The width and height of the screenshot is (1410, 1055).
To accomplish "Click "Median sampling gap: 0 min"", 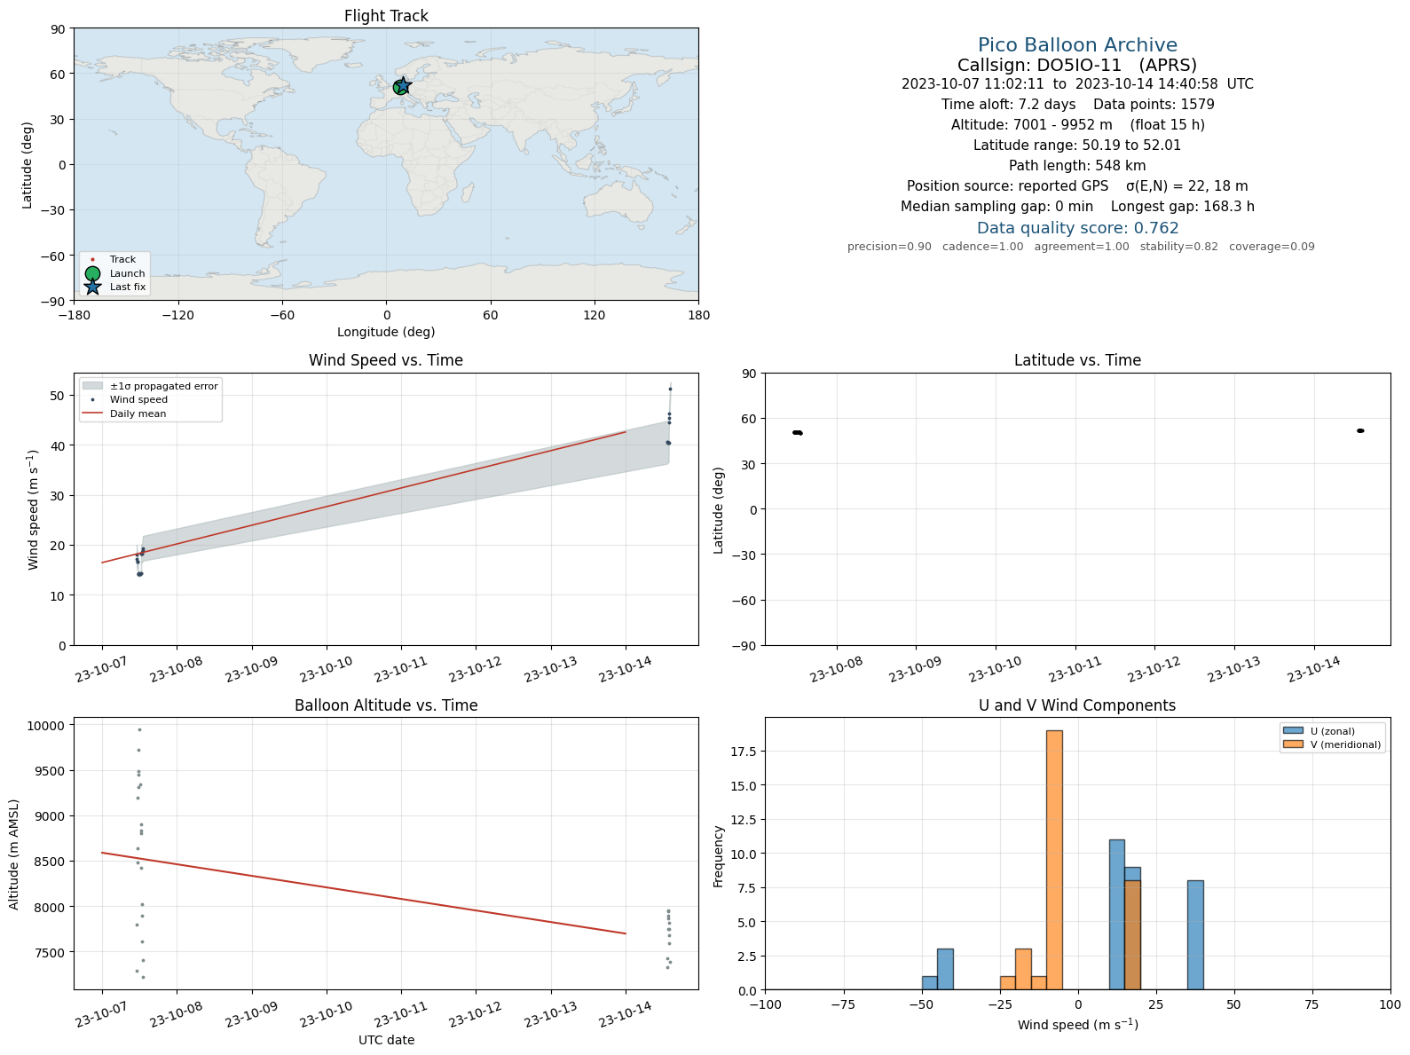I will click(x=996, y=207).
